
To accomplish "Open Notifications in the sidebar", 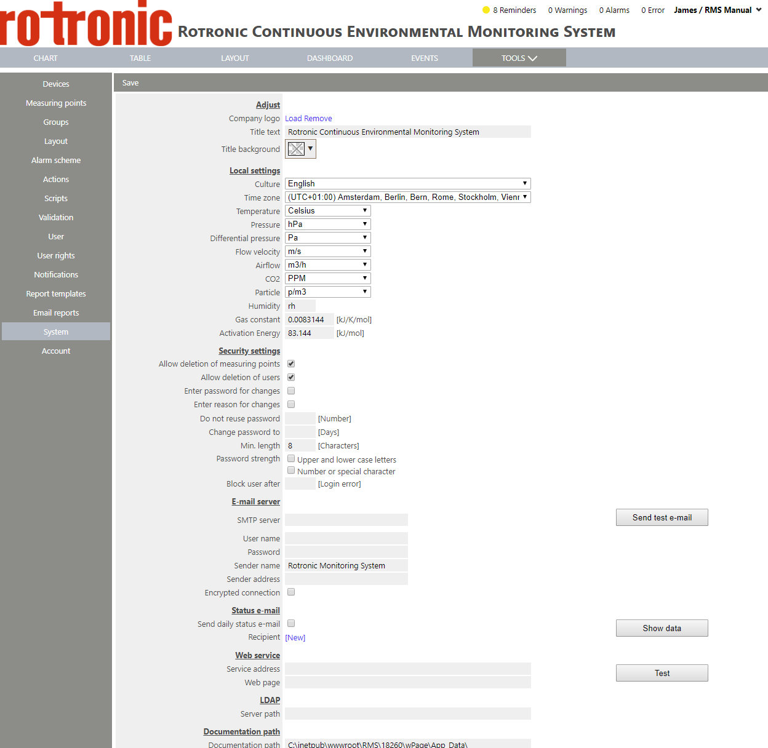I will [56, 274].
